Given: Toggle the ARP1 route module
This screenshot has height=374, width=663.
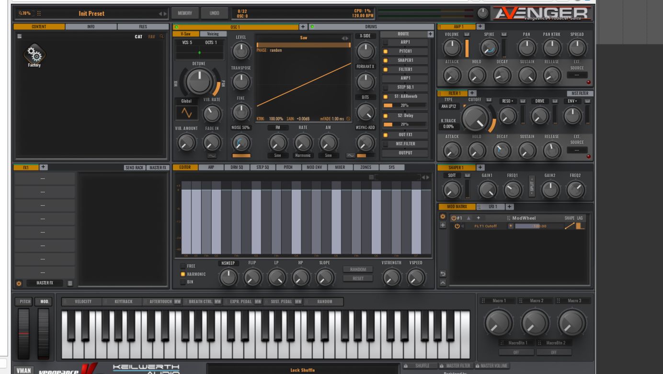Looking at the screenshot, I should (385, 42).
